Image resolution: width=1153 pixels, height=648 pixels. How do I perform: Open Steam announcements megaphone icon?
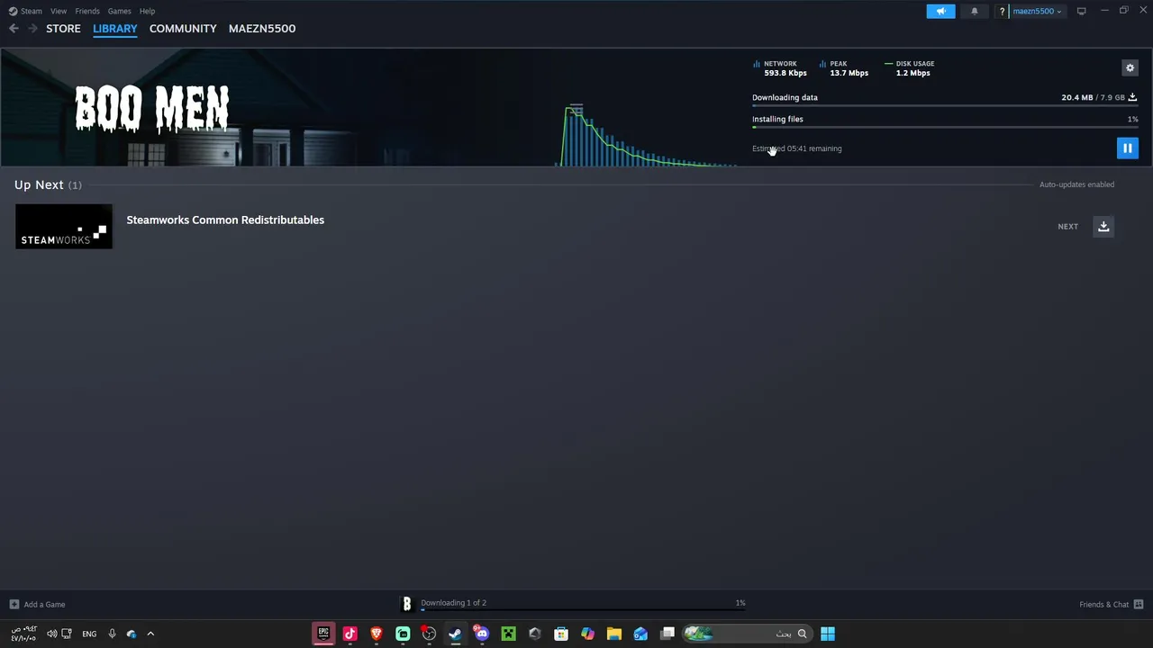tap(940, 11)
